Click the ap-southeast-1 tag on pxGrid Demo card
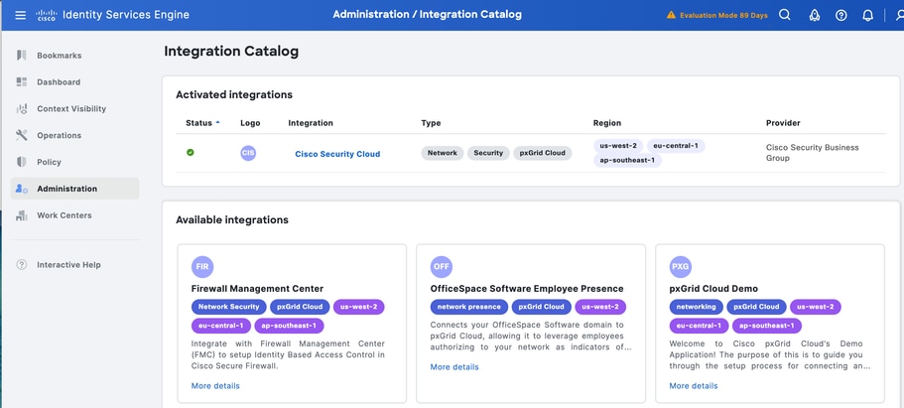This screenshot has width=904, height=408. tap(767, 326)
